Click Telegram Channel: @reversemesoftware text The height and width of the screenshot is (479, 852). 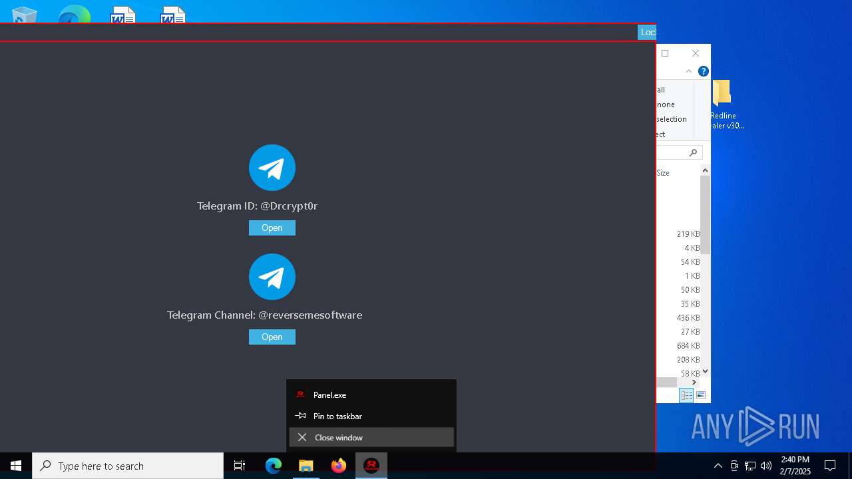pyautogui.click(x=264, y=315)
